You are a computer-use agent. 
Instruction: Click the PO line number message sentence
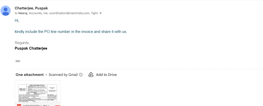(71, 32)
